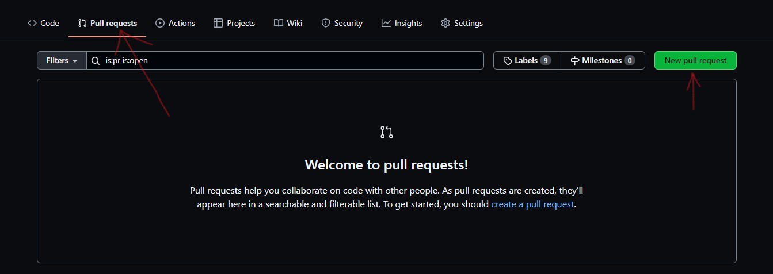Viewport: 773px width, 274px height.
Task: Open the Code tab
Action: [x=43, y=23]
